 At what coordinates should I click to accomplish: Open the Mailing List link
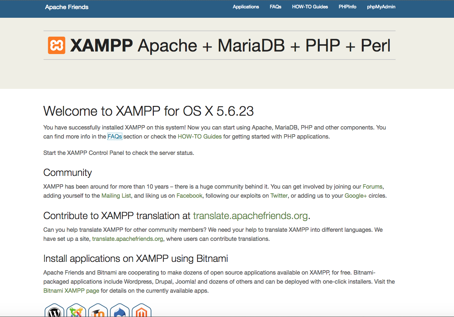(116, 196)
